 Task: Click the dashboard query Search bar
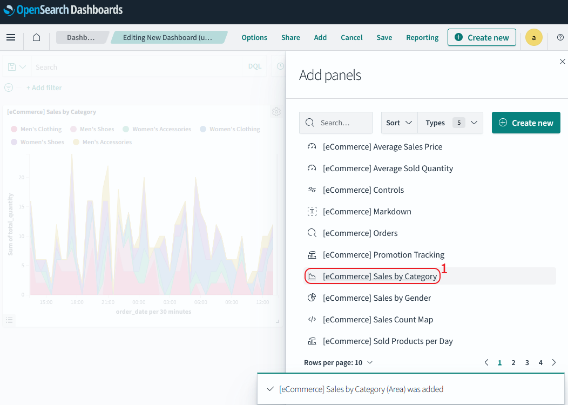pyautogui.click(x=137, y=67)
